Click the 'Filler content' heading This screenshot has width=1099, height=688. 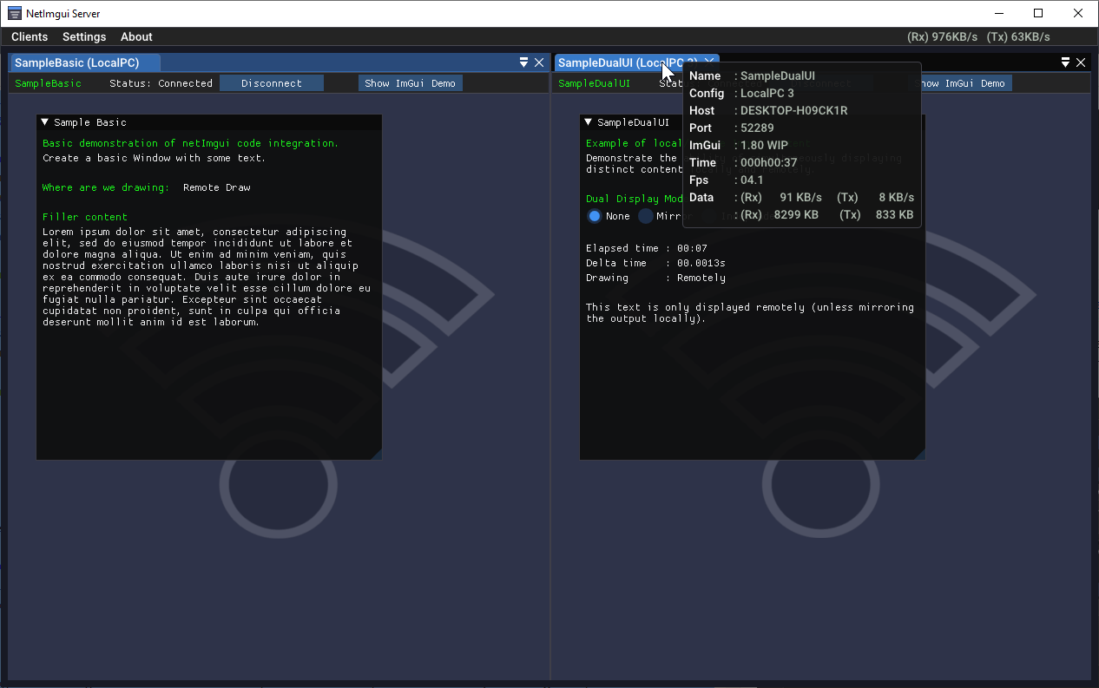[x=85, y=217]
